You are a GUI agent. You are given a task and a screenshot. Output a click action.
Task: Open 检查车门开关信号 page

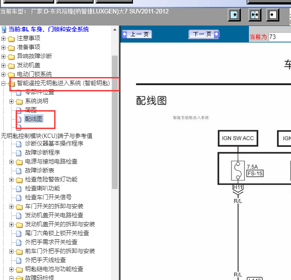48,198
